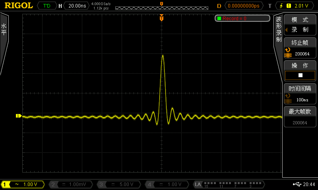This screenshot has height=190, width=318.
Task: Click the yellow waveform pulse peak
Action: pos(163,56)
